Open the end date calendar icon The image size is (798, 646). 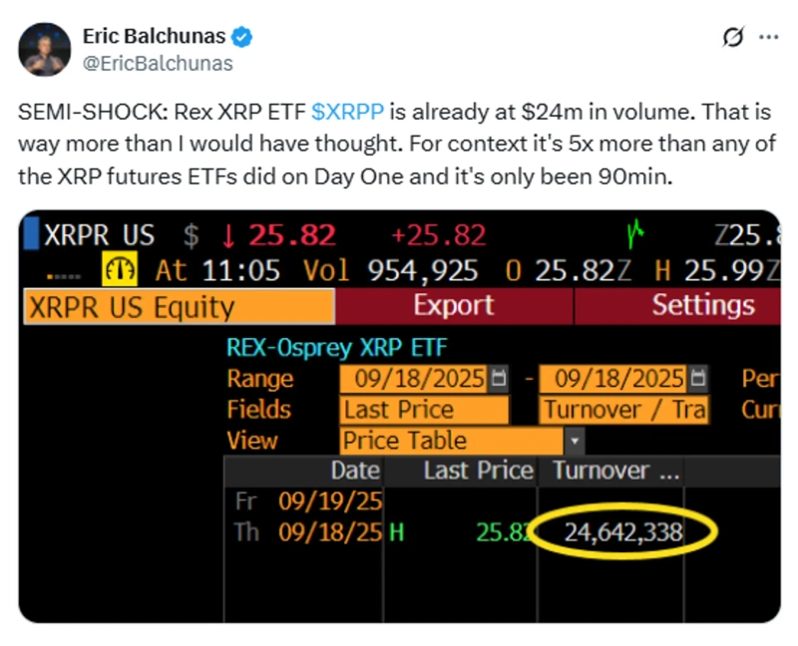click(x=699, y=379)
